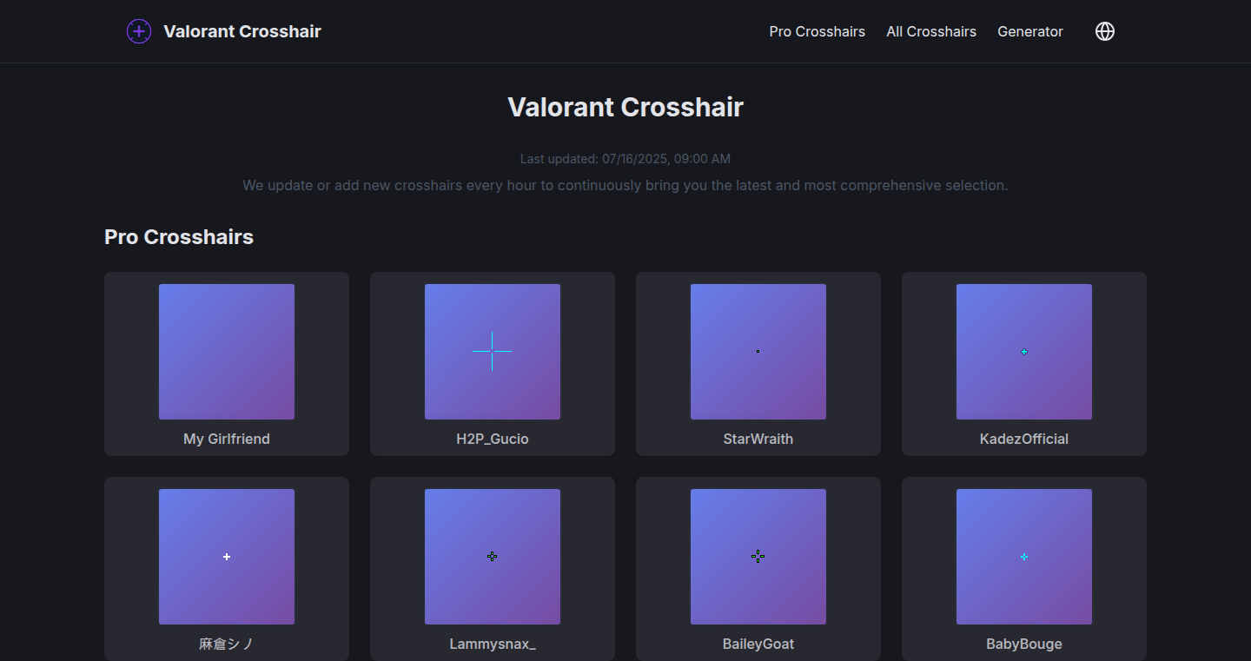1251x661 pixels.
Task: Click the purple crosshair logo icon
Action: click(x=139, y=31)
